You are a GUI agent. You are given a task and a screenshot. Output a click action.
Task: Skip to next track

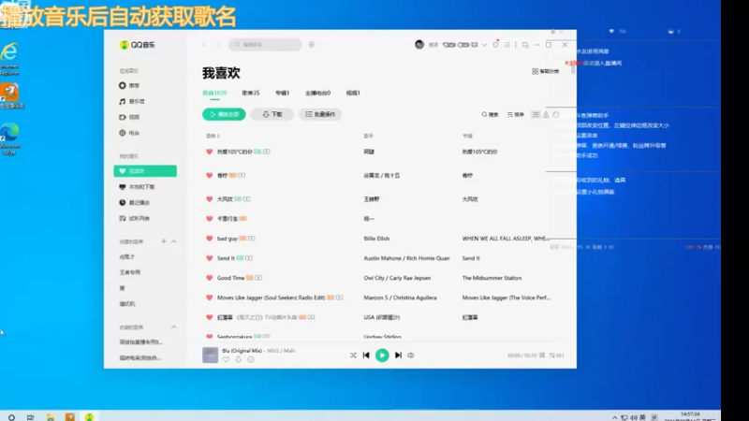(398, 356)
